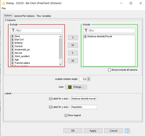Select Work_accident in Exclude list
Image resolution: width=146 pixels, height=137 pixels.
point(35,56)
